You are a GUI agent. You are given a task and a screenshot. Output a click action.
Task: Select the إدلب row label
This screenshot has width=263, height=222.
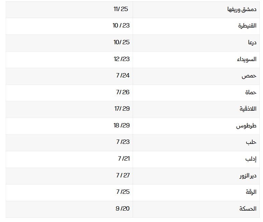click(251, 159)
